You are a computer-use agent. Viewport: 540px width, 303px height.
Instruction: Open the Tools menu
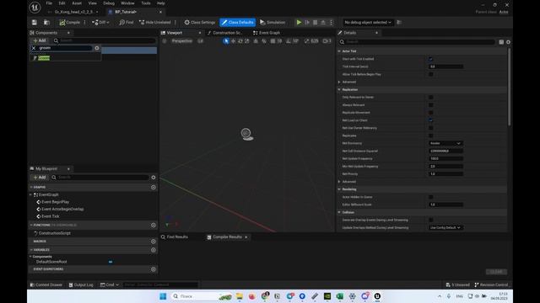click(x=146, y=3)
